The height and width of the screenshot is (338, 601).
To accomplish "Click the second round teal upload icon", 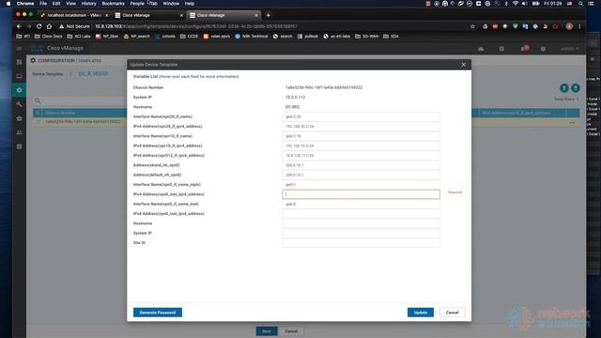I will click(x=576, y=88).
